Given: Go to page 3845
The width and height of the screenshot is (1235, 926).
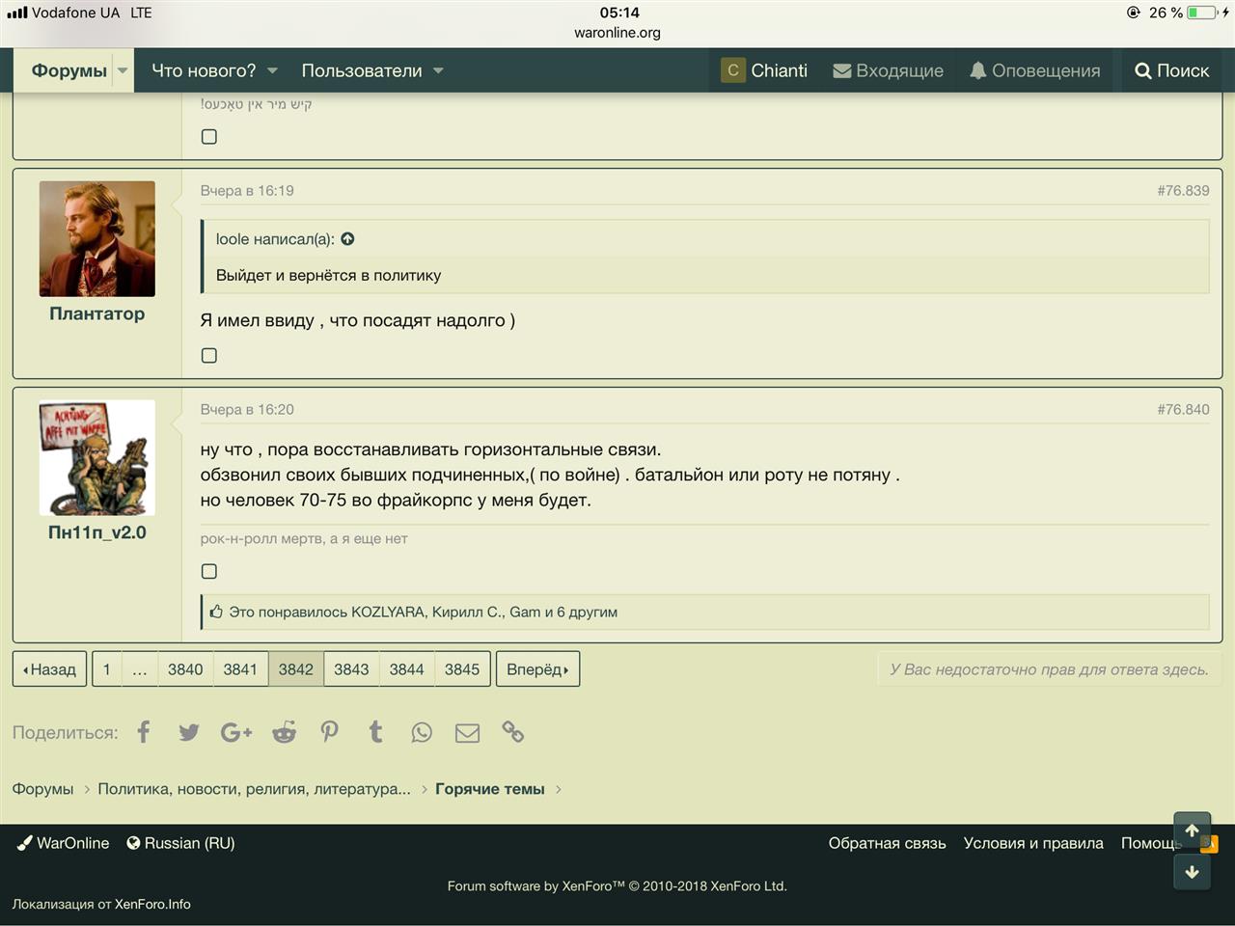Looking at the screenshot, I should pos(462,669).
